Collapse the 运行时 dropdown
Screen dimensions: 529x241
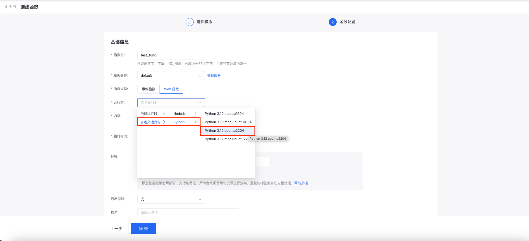[199, 103]
